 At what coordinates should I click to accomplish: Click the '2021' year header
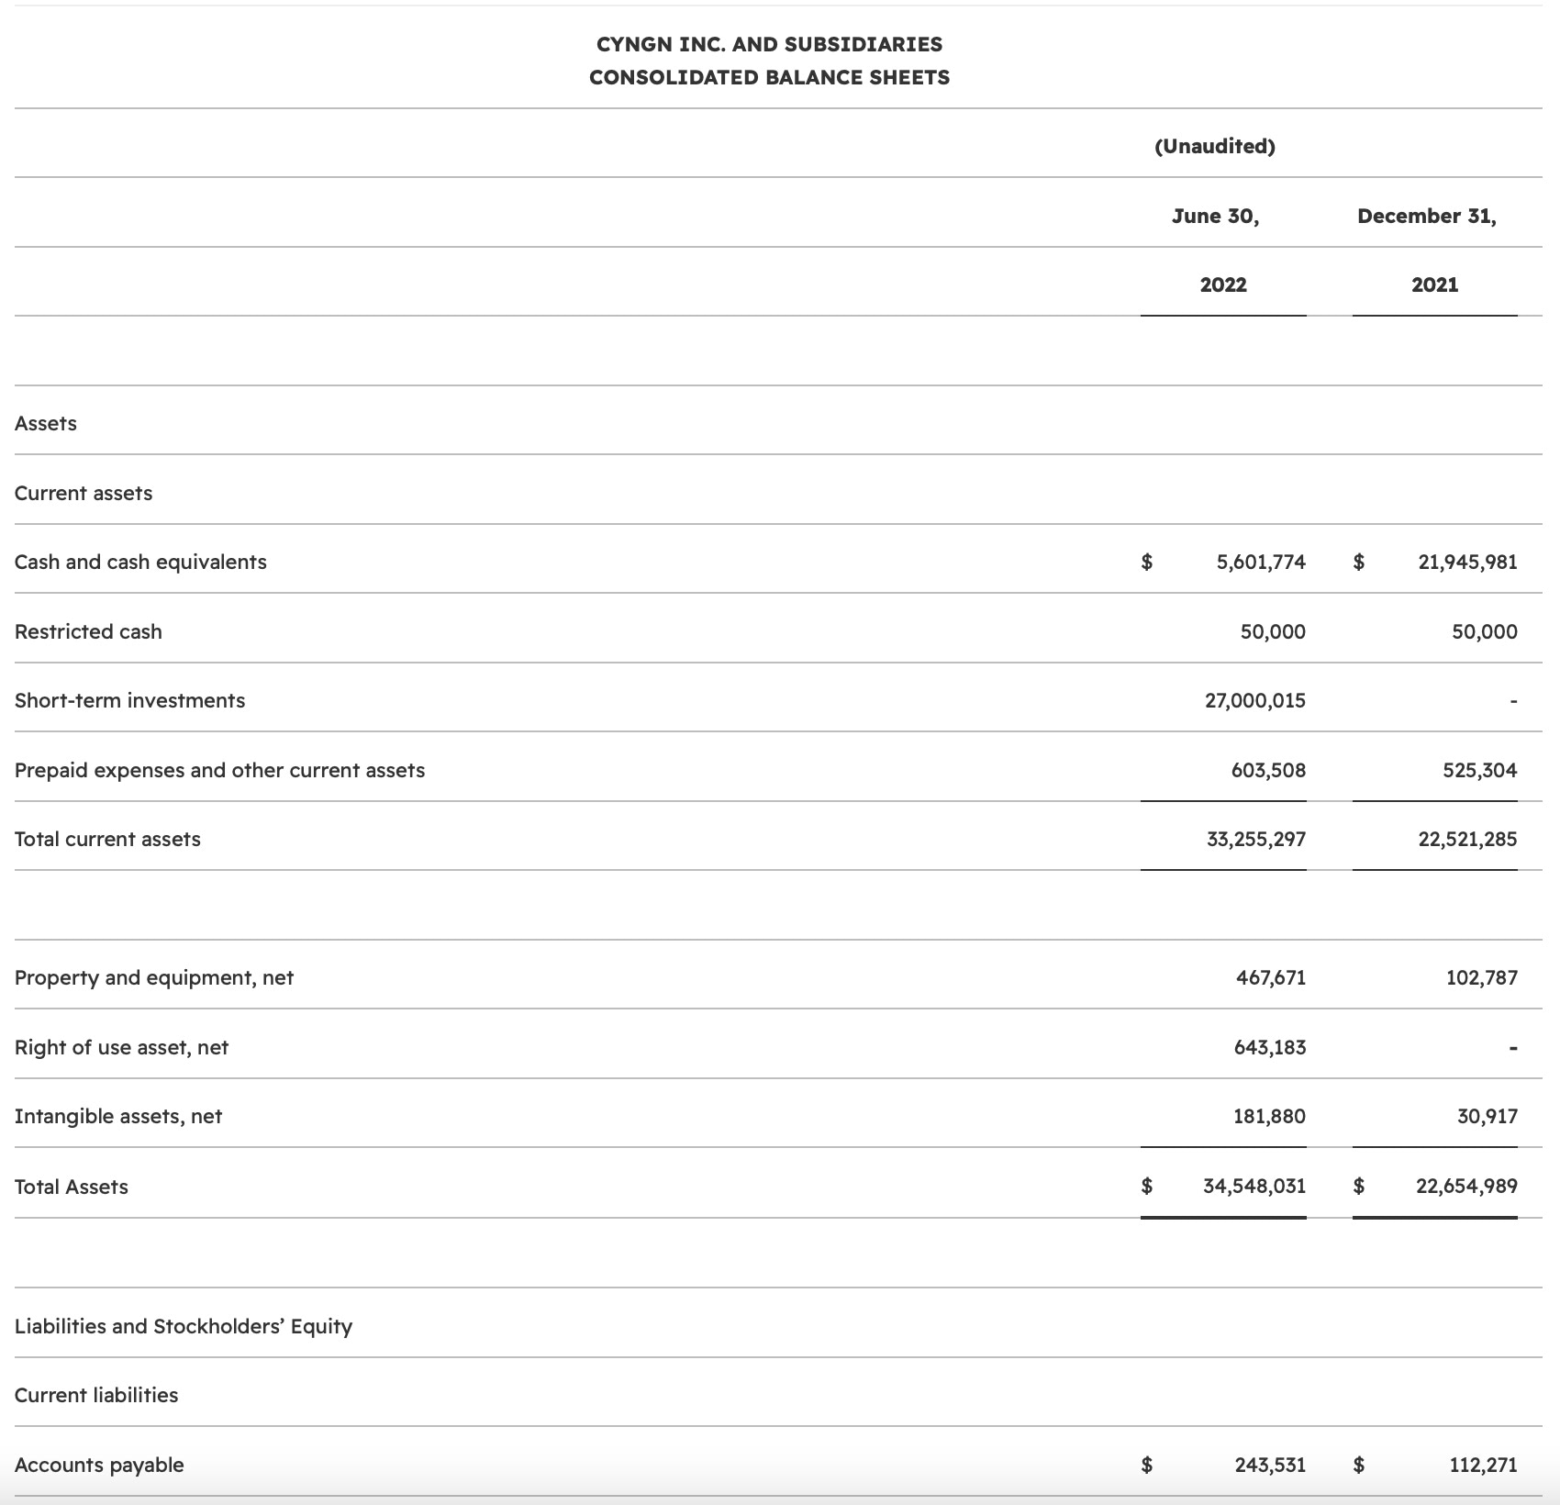tap(1435, 284)
